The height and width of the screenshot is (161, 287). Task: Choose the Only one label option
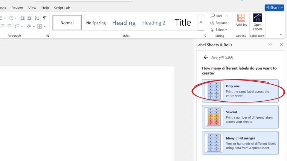[240, 91]
